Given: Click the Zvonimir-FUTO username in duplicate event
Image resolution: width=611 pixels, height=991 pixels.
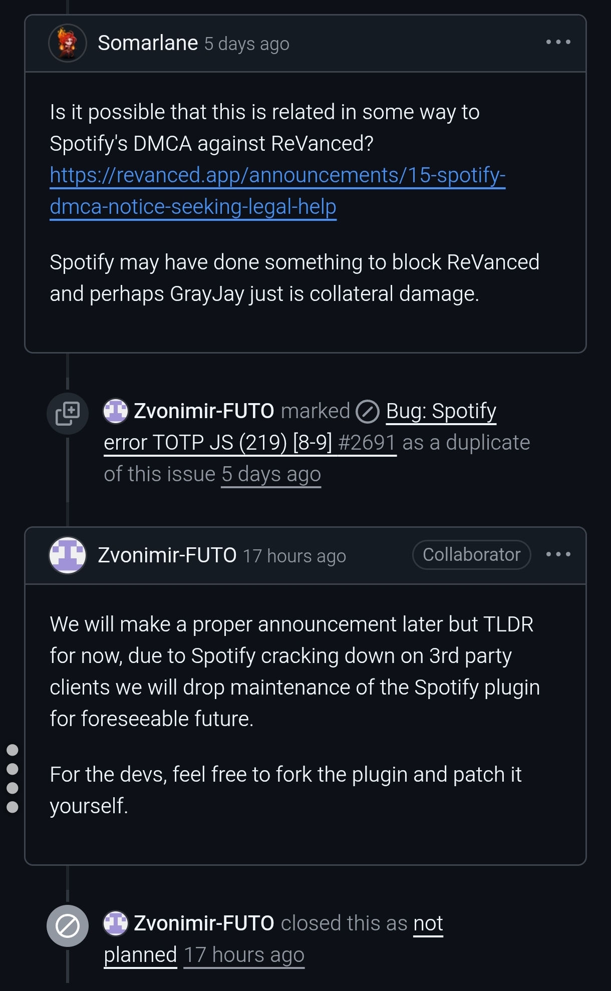Looking at the screenshot, I should 204,411.
